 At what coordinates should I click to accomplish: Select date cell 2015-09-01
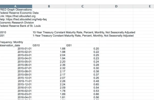(x=16, y=74)
